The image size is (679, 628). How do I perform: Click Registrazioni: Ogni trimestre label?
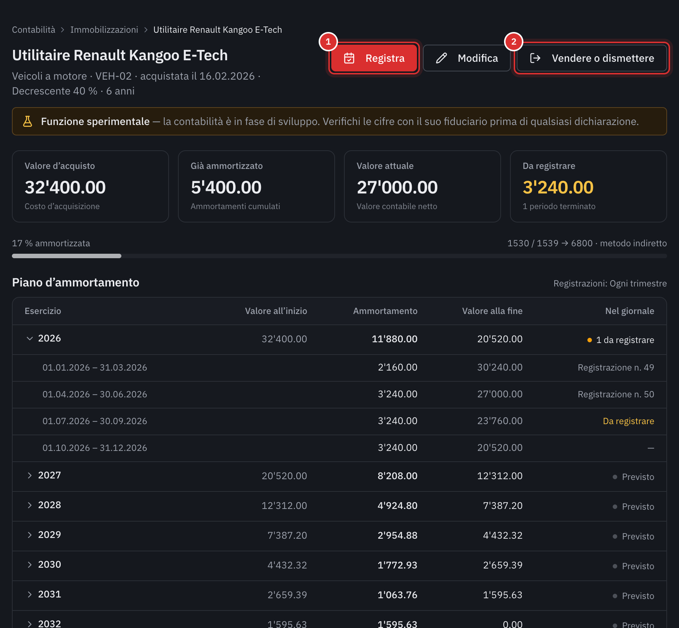click(x=610, y=283)
